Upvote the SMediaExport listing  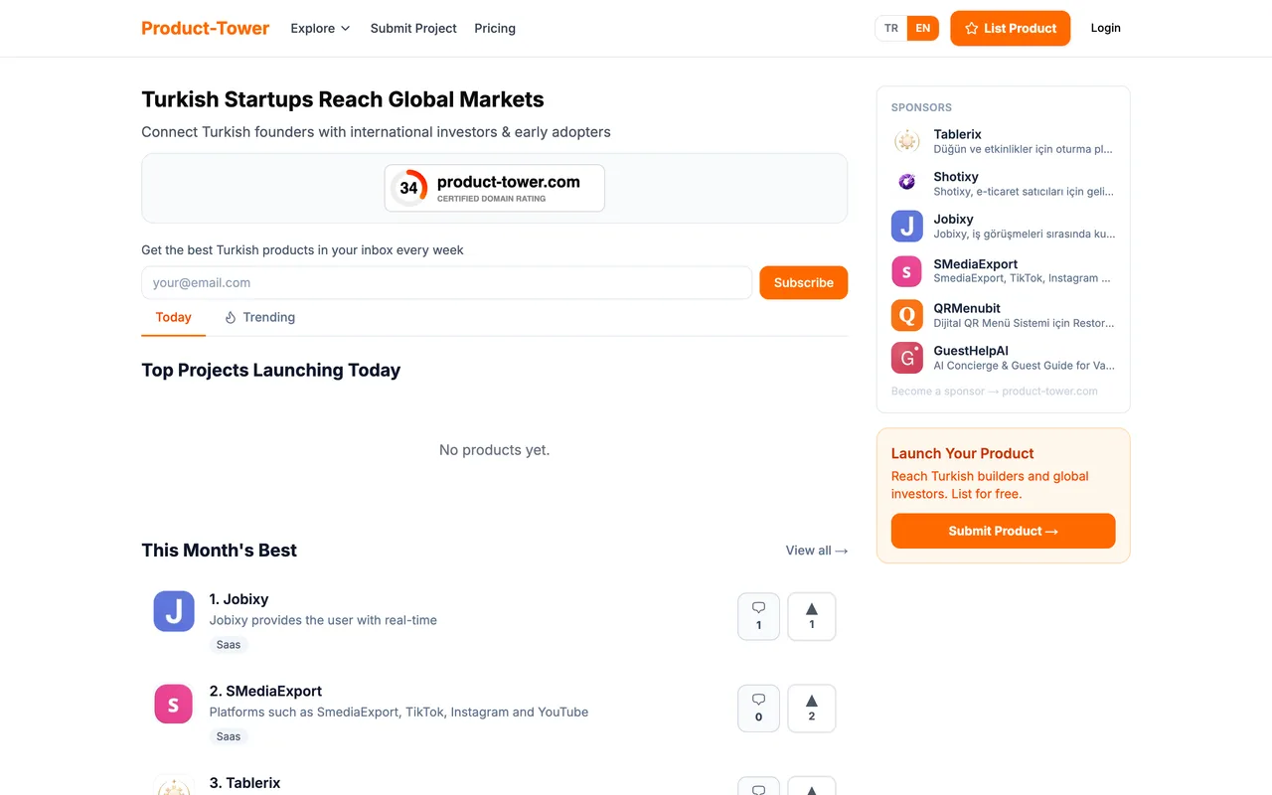(x=812, y=709)
